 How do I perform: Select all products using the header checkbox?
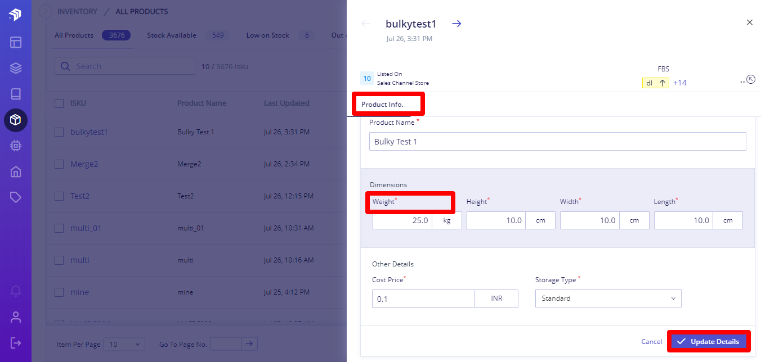[59, 103]
